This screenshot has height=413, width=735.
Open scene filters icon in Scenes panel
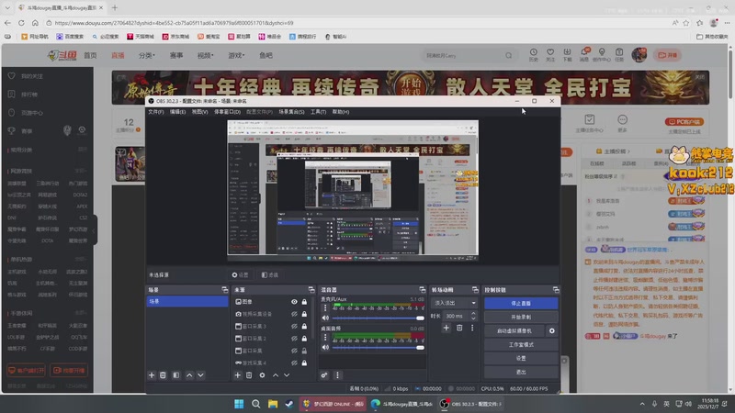pos(176,375)
